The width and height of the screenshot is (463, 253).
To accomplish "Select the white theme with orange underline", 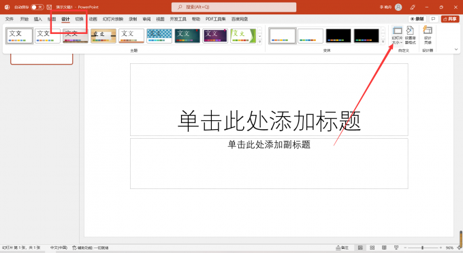I will coord(131,35).
